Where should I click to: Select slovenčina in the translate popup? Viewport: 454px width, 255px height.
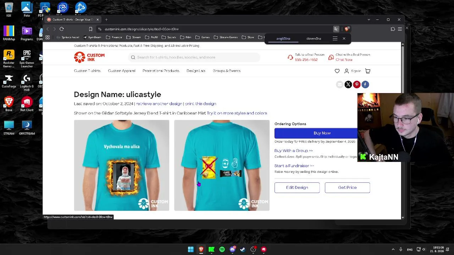pyautogui.click(x=314, y=39)
